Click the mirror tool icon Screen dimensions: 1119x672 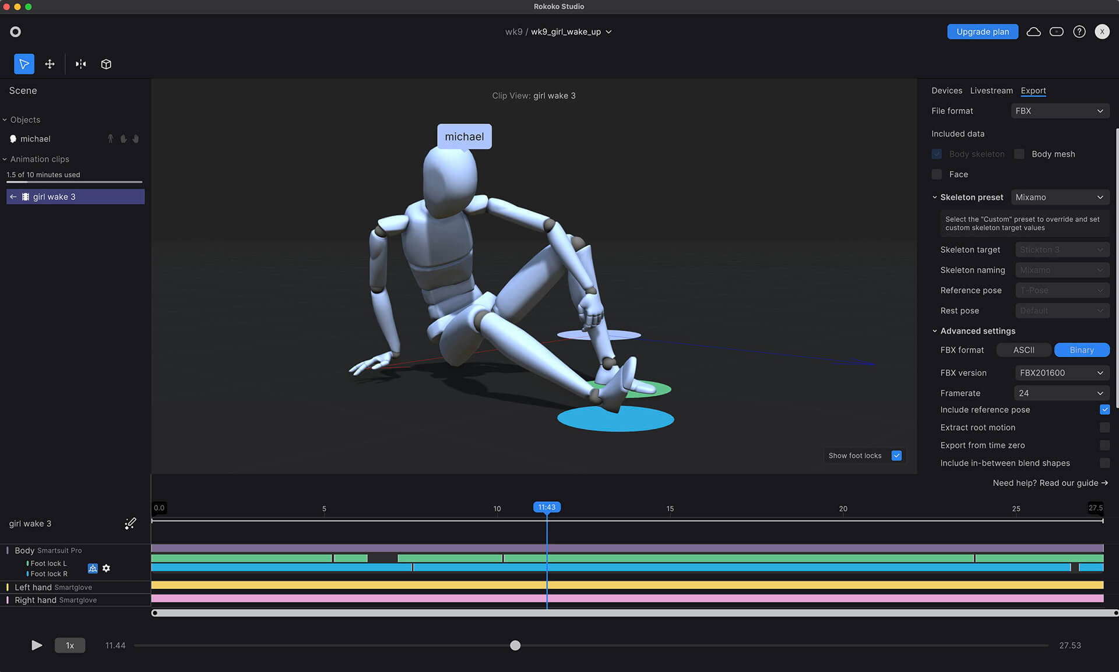pyautogui.click(x=80, y=64)
